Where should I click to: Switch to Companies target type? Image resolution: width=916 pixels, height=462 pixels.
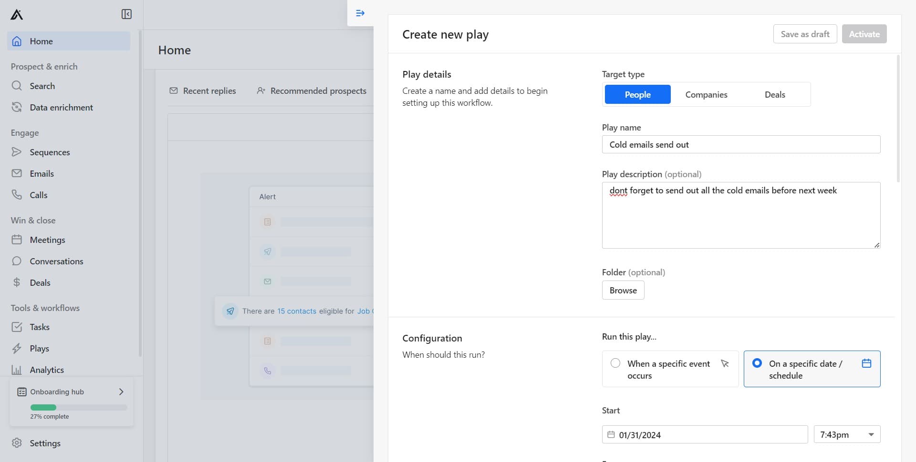coord(706,95)
